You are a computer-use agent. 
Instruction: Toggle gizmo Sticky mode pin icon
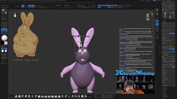tap(76, 36)
